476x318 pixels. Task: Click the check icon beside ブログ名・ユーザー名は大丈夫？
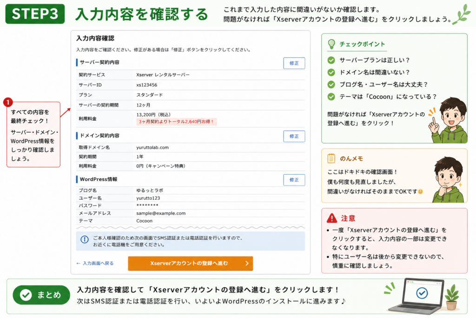click(x=331, y=85)
